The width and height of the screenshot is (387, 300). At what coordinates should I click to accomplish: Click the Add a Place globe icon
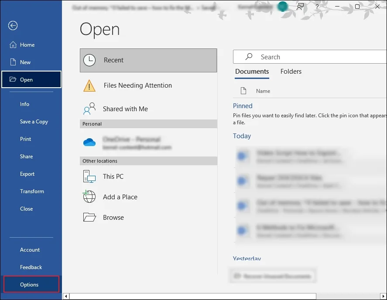click(x=89, y=196)
